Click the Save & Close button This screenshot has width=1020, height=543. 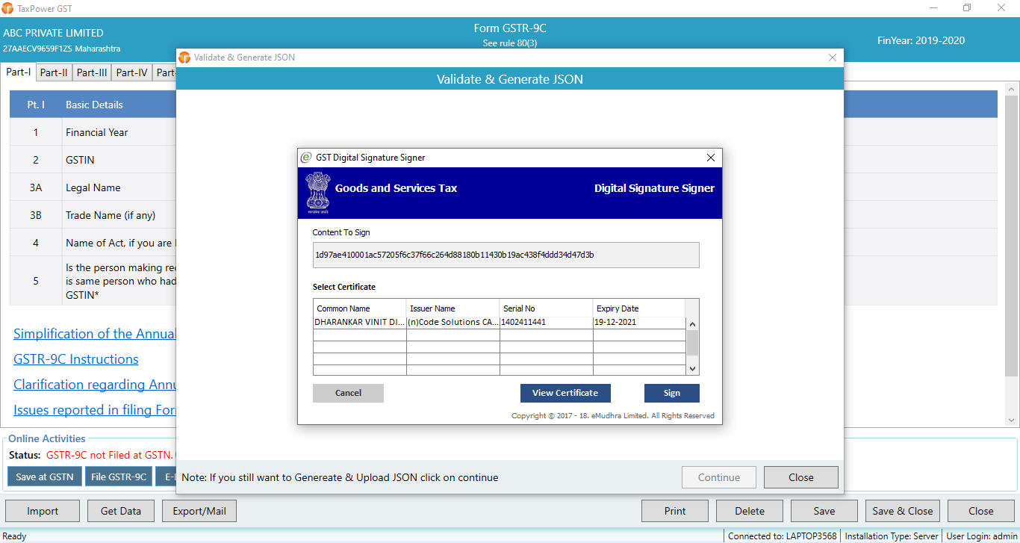(903, 511)
